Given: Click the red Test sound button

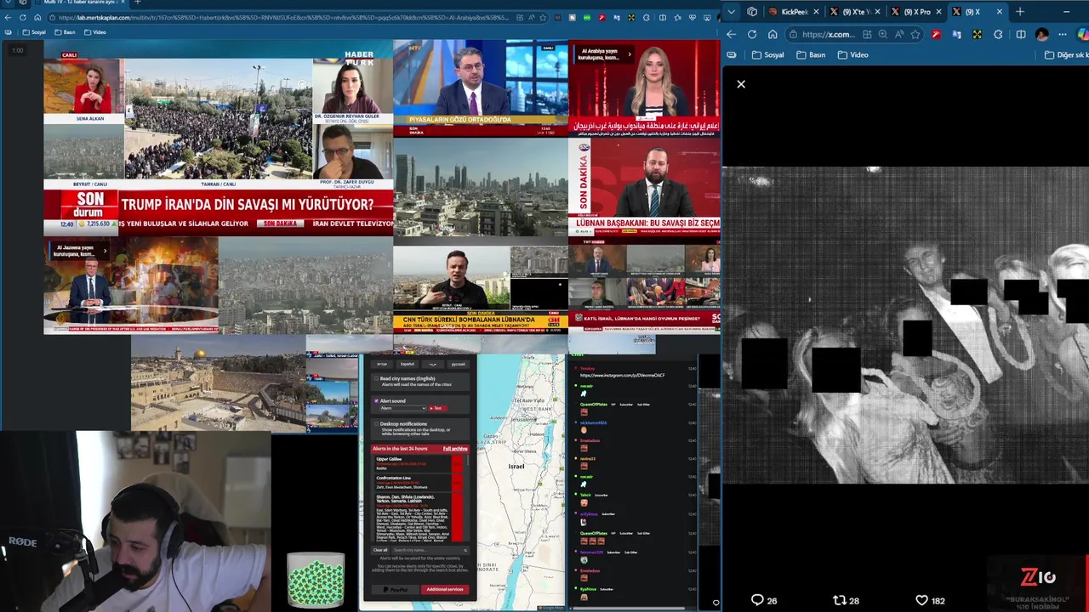Looking at the screenshot, I should [x=436, y=408].
